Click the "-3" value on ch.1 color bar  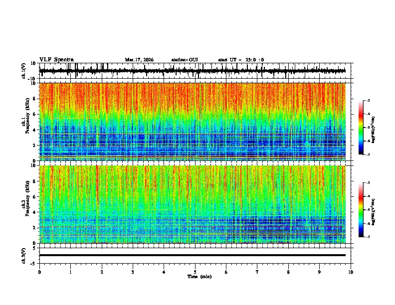[x=368, y=100]
